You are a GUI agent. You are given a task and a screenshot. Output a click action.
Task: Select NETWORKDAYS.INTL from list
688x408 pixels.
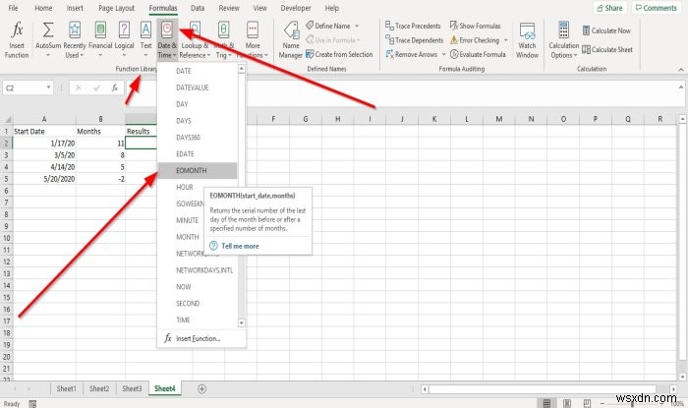coord(198,270)
